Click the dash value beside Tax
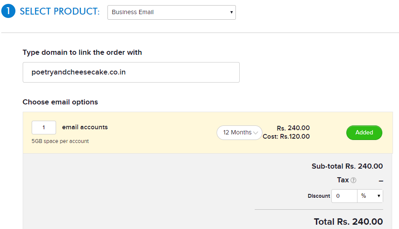The height and width of the screenshot is (229, 399). pos(381,181)
